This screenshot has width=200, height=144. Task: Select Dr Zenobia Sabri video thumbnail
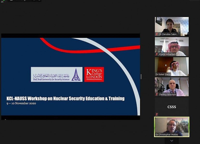tap(172, 27)
